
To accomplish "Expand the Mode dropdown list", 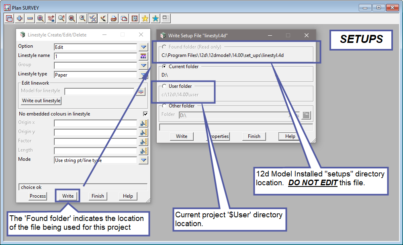I will (143, 160).
